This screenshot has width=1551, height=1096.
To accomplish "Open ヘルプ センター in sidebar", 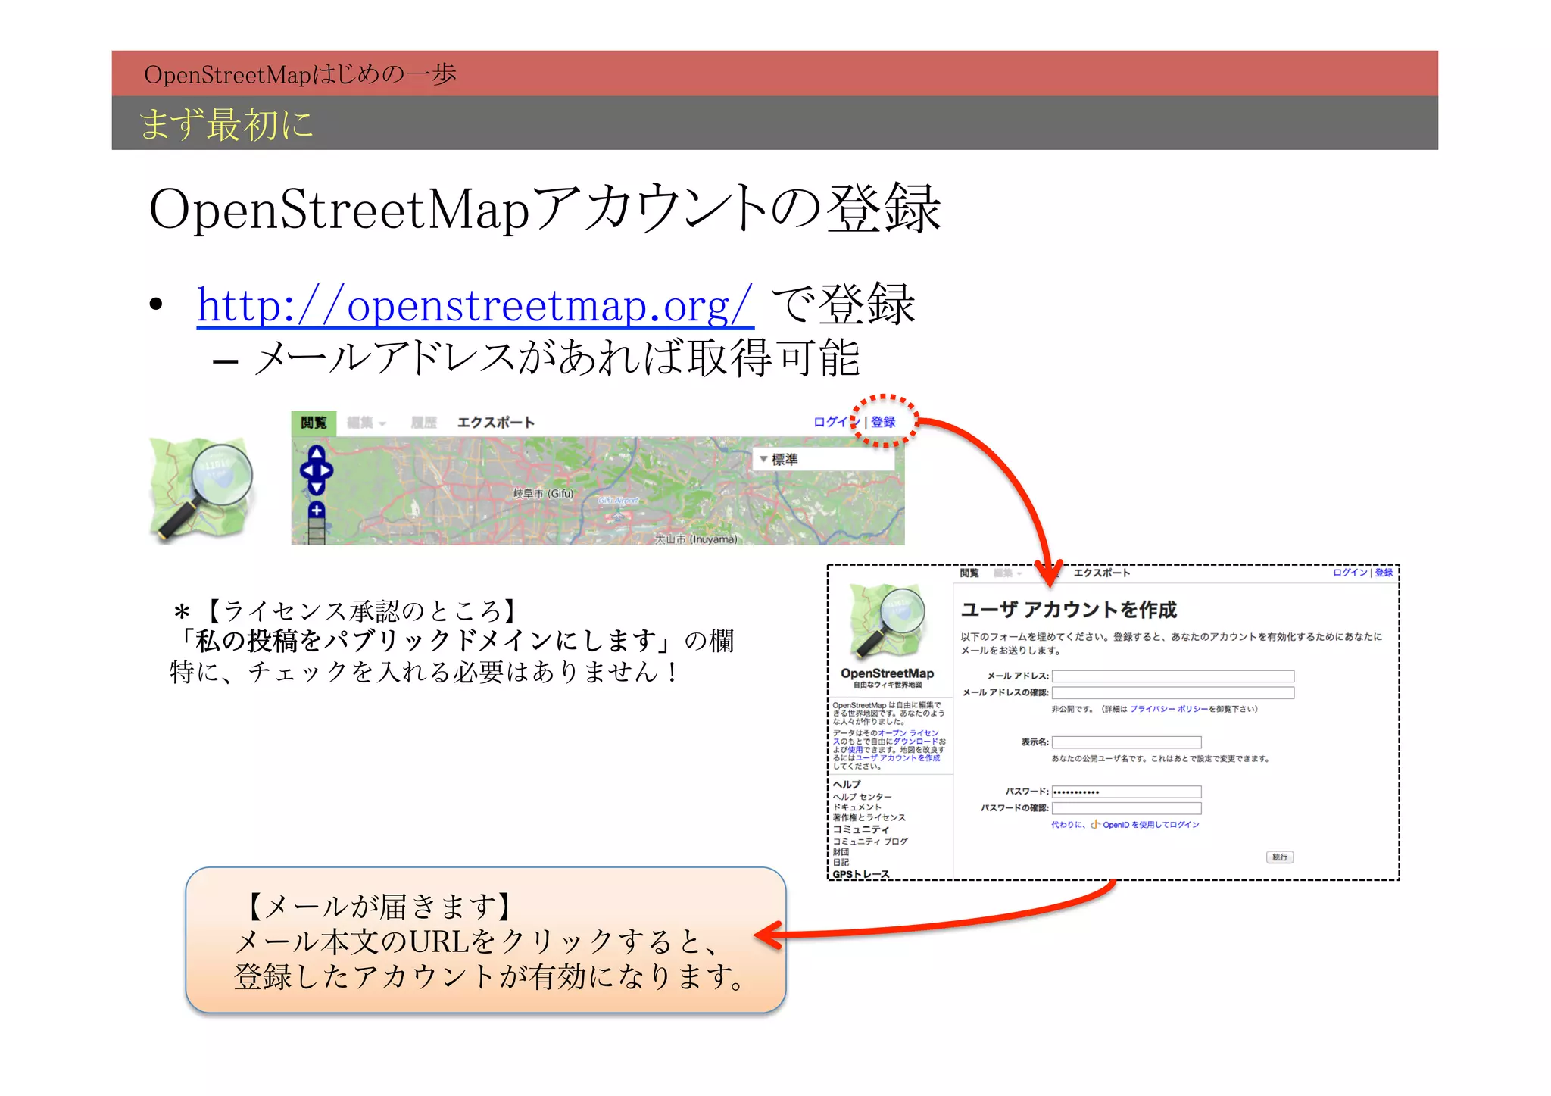I will [x=862, y=797].
